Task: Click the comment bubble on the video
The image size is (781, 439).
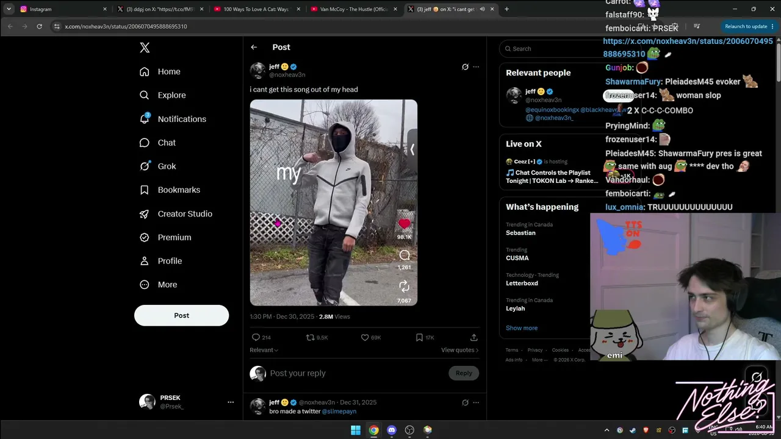Action: click(x=404, y=255)
